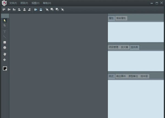165x118 pixels.
Task: Select the paint bucket fill tool
Action: [5, 60]
